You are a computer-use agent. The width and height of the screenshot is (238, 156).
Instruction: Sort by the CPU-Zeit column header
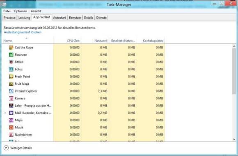pos(67,40)
